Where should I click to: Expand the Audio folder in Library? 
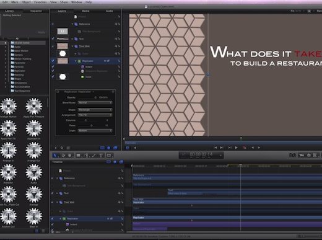point(6,47)
